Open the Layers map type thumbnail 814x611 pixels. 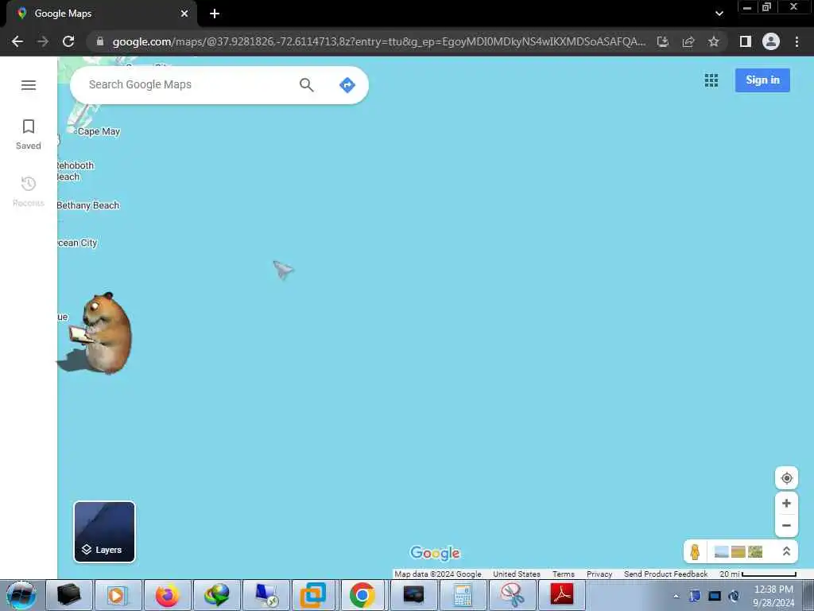click(104, 531)
